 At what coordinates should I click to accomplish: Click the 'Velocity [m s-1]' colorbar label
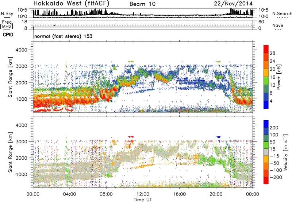285,152
